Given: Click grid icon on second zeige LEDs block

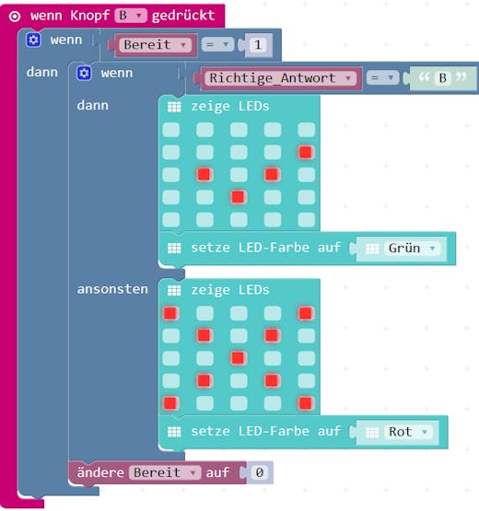Looking at the screenshot, I should [174, 290].
